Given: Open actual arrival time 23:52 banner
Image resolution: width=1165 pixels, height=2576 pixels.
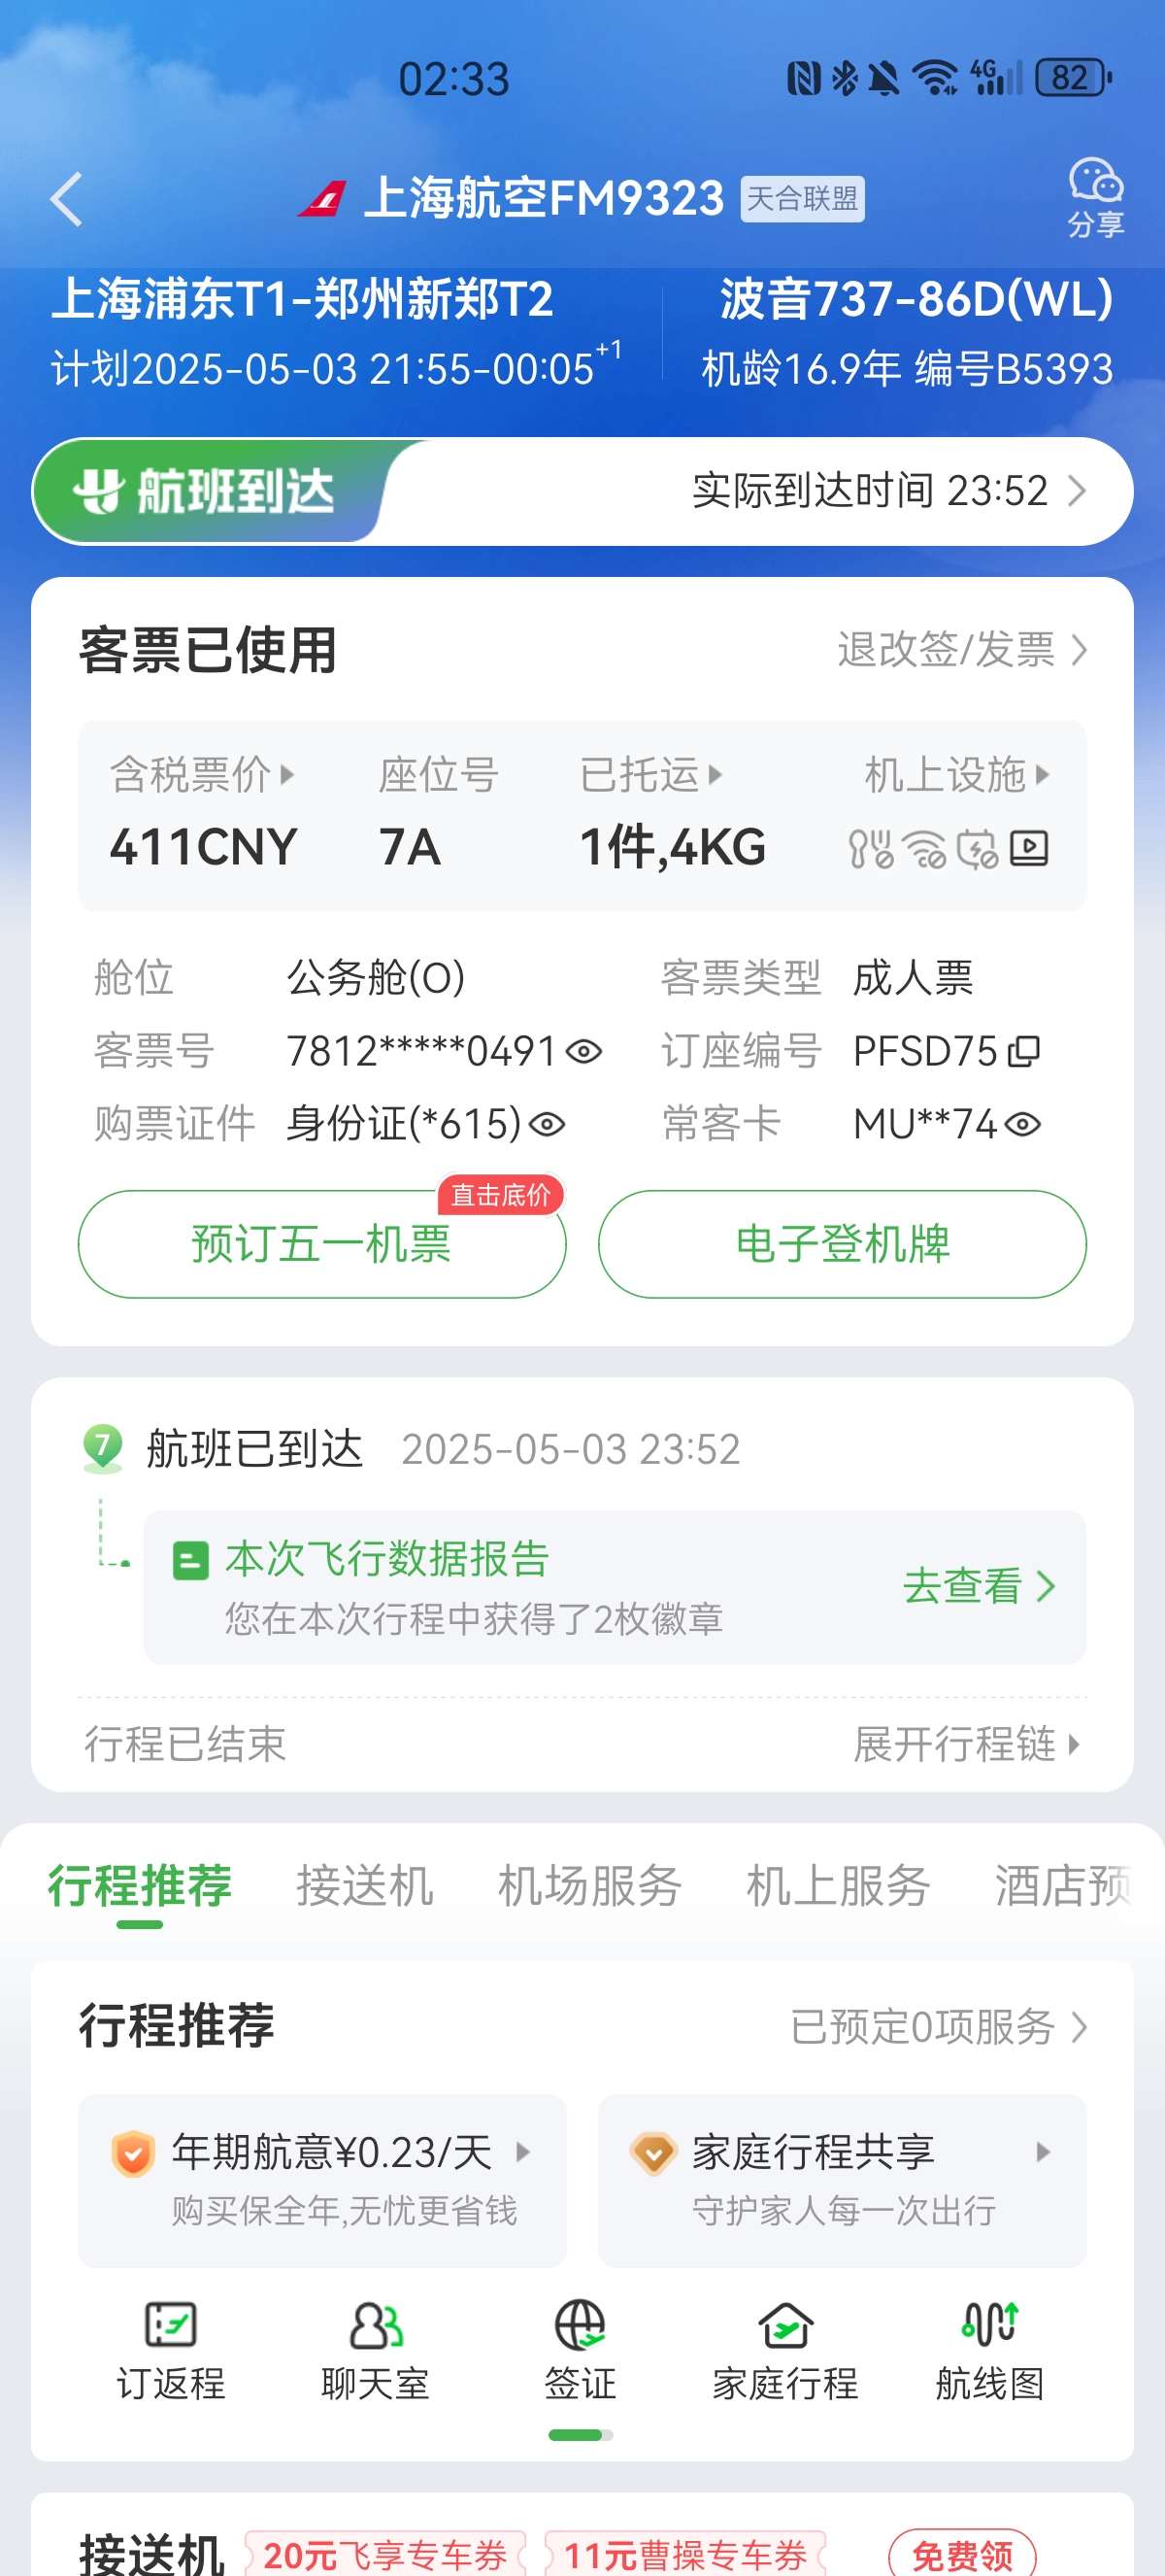Looking at the screenshot, I should click(x=582, y=491).
